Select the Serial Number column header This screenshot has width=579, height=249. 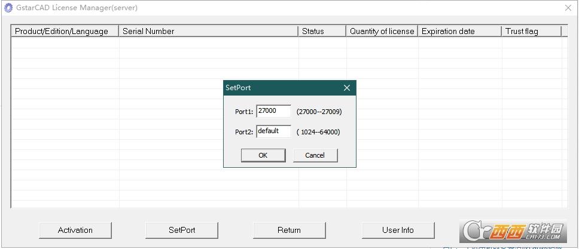(208, 32)
